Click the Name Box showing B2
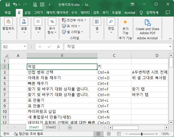Image resolution: width=174 pixels, height=137 pixels. point(13,47)
